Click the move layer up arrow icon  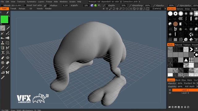pos(182,107)
